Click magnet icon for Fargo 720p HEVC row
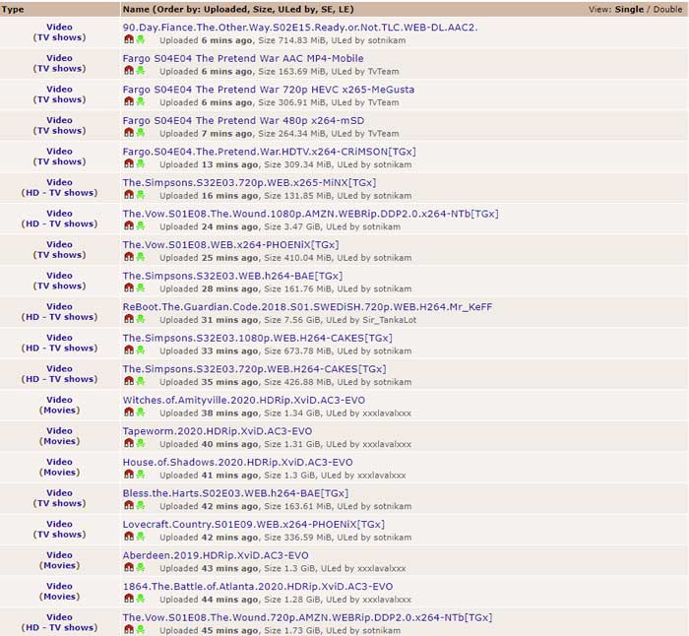Screen dimensions: 689x636 tap(129, 101)
